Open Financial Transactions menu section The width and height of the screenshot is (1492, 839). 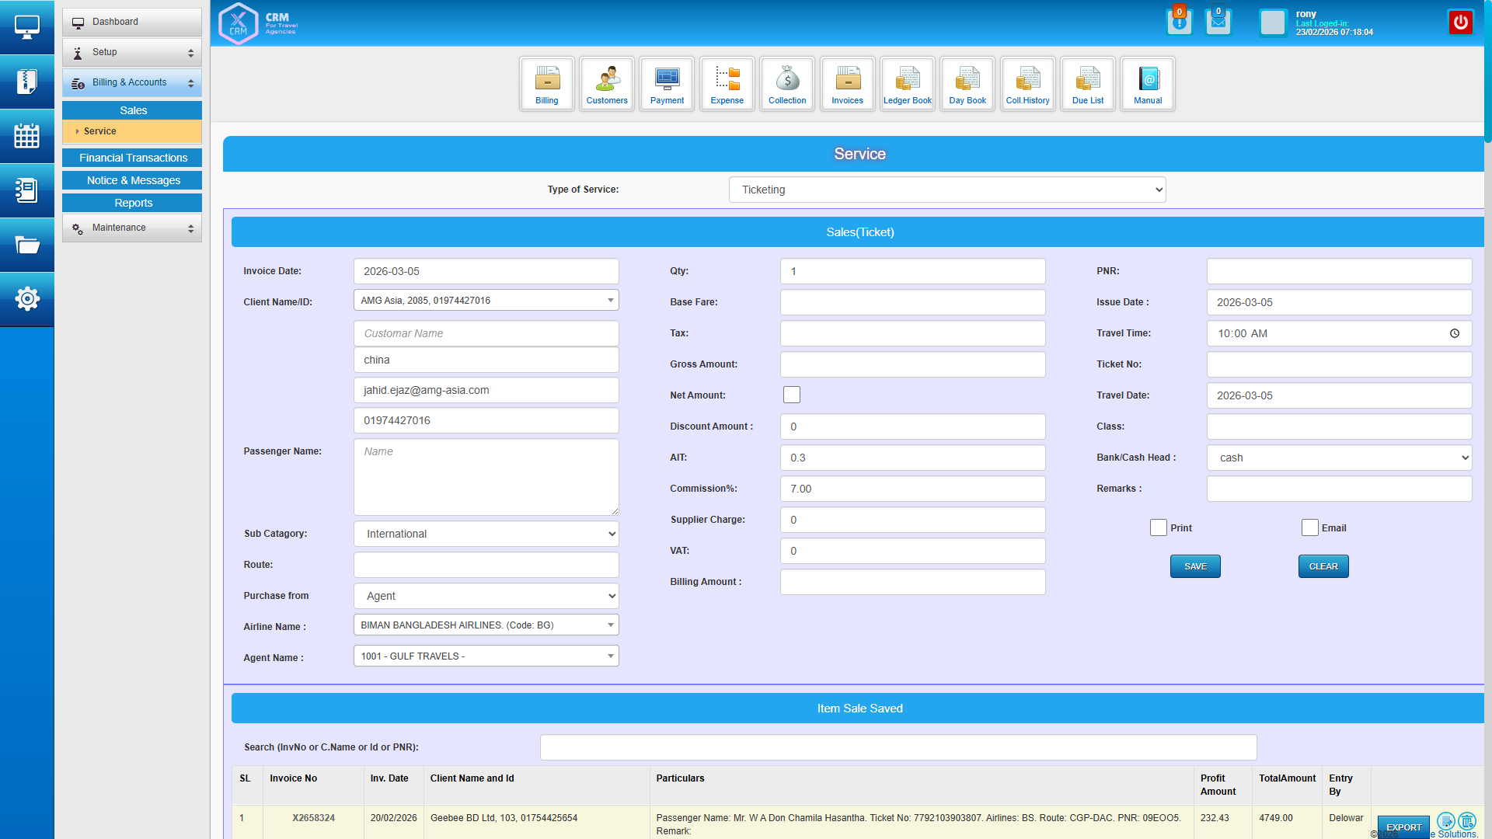133,158
